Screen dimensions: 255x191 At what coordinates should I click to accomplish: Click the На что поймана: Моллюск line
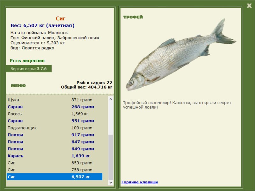pyautogui.click(x=39, y=33)
